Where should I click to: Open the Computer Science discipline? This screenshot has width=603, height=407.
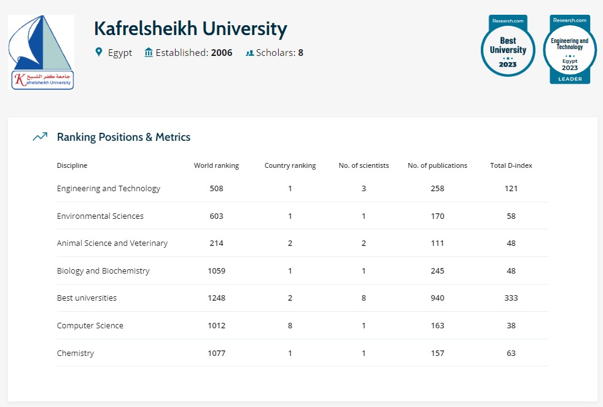pyautogui.click(x=90, y=326)
